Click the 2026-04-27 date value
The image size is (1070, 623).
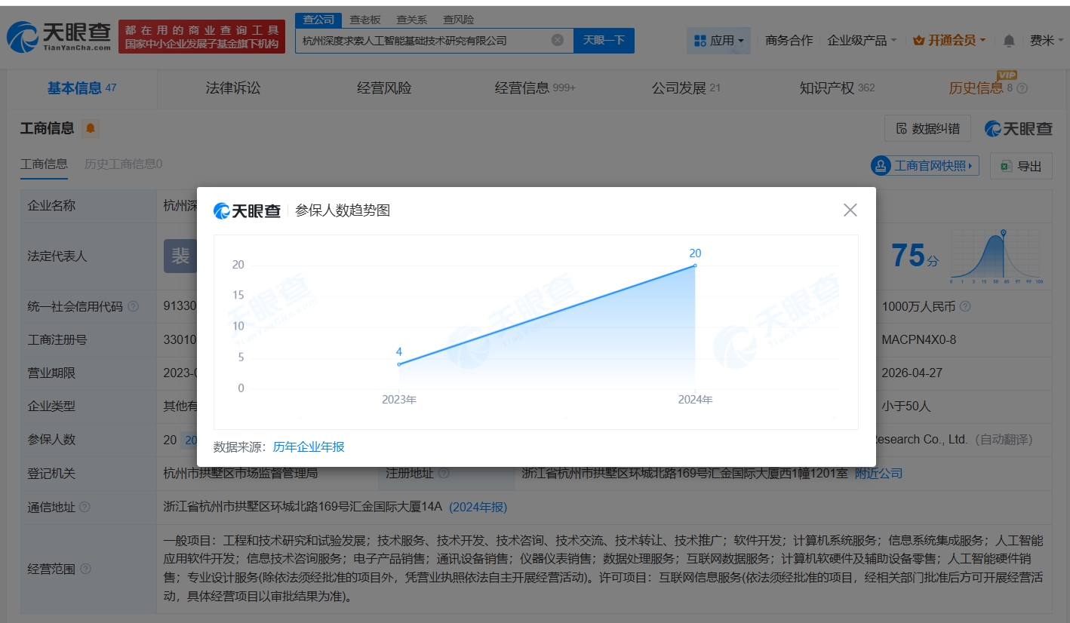tap(912, 373)
